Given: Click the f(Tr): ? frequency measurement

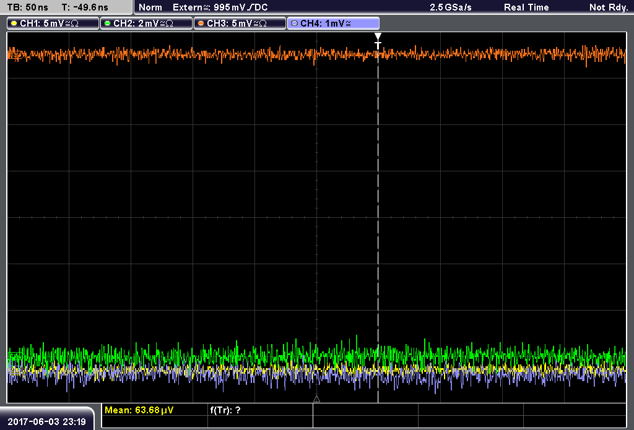Looking at the screenshot, I should pos(225,410).
